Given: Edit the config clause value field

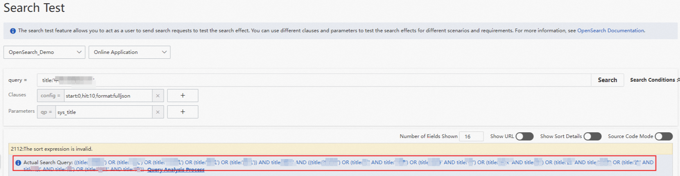Looking at the screenshot, I should click(x=108, y=96).
